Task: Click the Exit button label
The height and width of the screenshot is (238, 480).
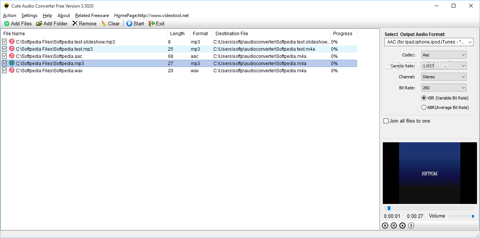Action: (160, 23)
